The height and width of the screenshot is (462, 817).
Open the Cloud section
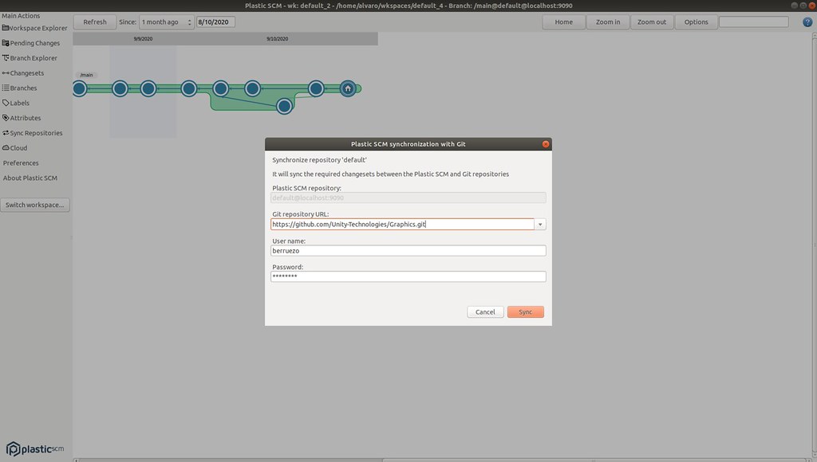point(17,147)
